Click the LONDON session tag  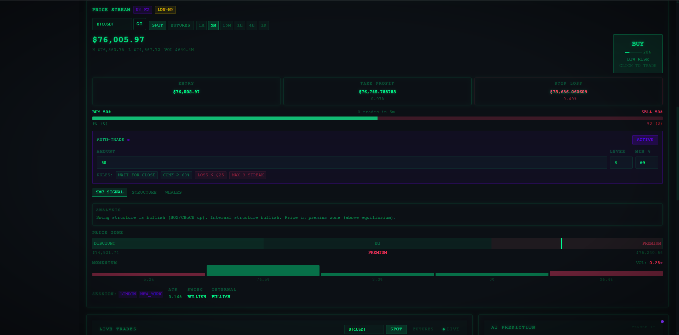coord(128,294)
